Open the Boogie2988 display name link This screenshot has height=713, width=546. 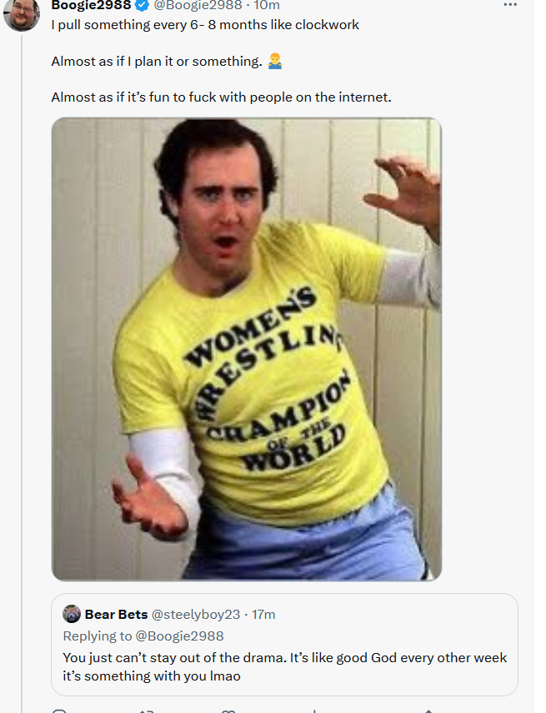[x=91, y=5]
